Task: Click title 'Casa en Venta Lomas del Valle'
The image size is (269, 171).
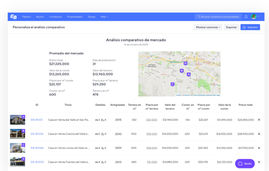Action: pyautogui.click(x=69, y=148)
